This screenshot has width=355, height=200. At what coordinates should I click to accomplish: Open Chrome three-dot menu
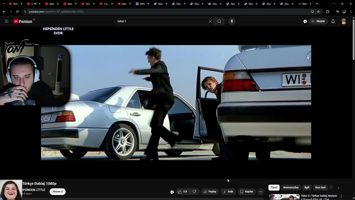(x=351, y=12)
